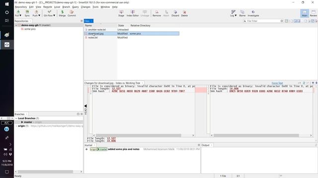Click the Abort toolbar icon
The height and width of the screenshot is (178, 318).
tap(166, 13)
